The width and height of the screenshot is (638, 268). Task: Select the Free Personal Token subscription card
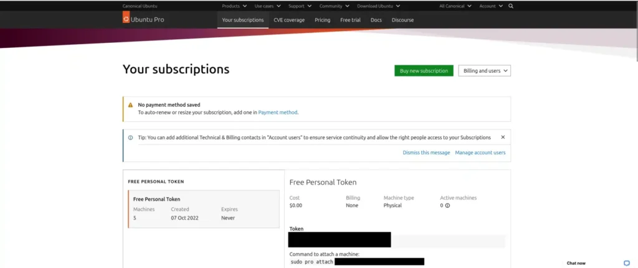pos(204,209)
